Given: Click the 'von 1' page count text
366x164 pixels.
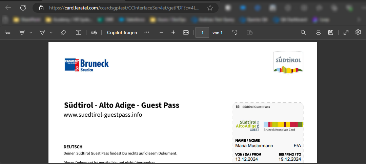Looking at the screenshot, I should coord(217,33).
